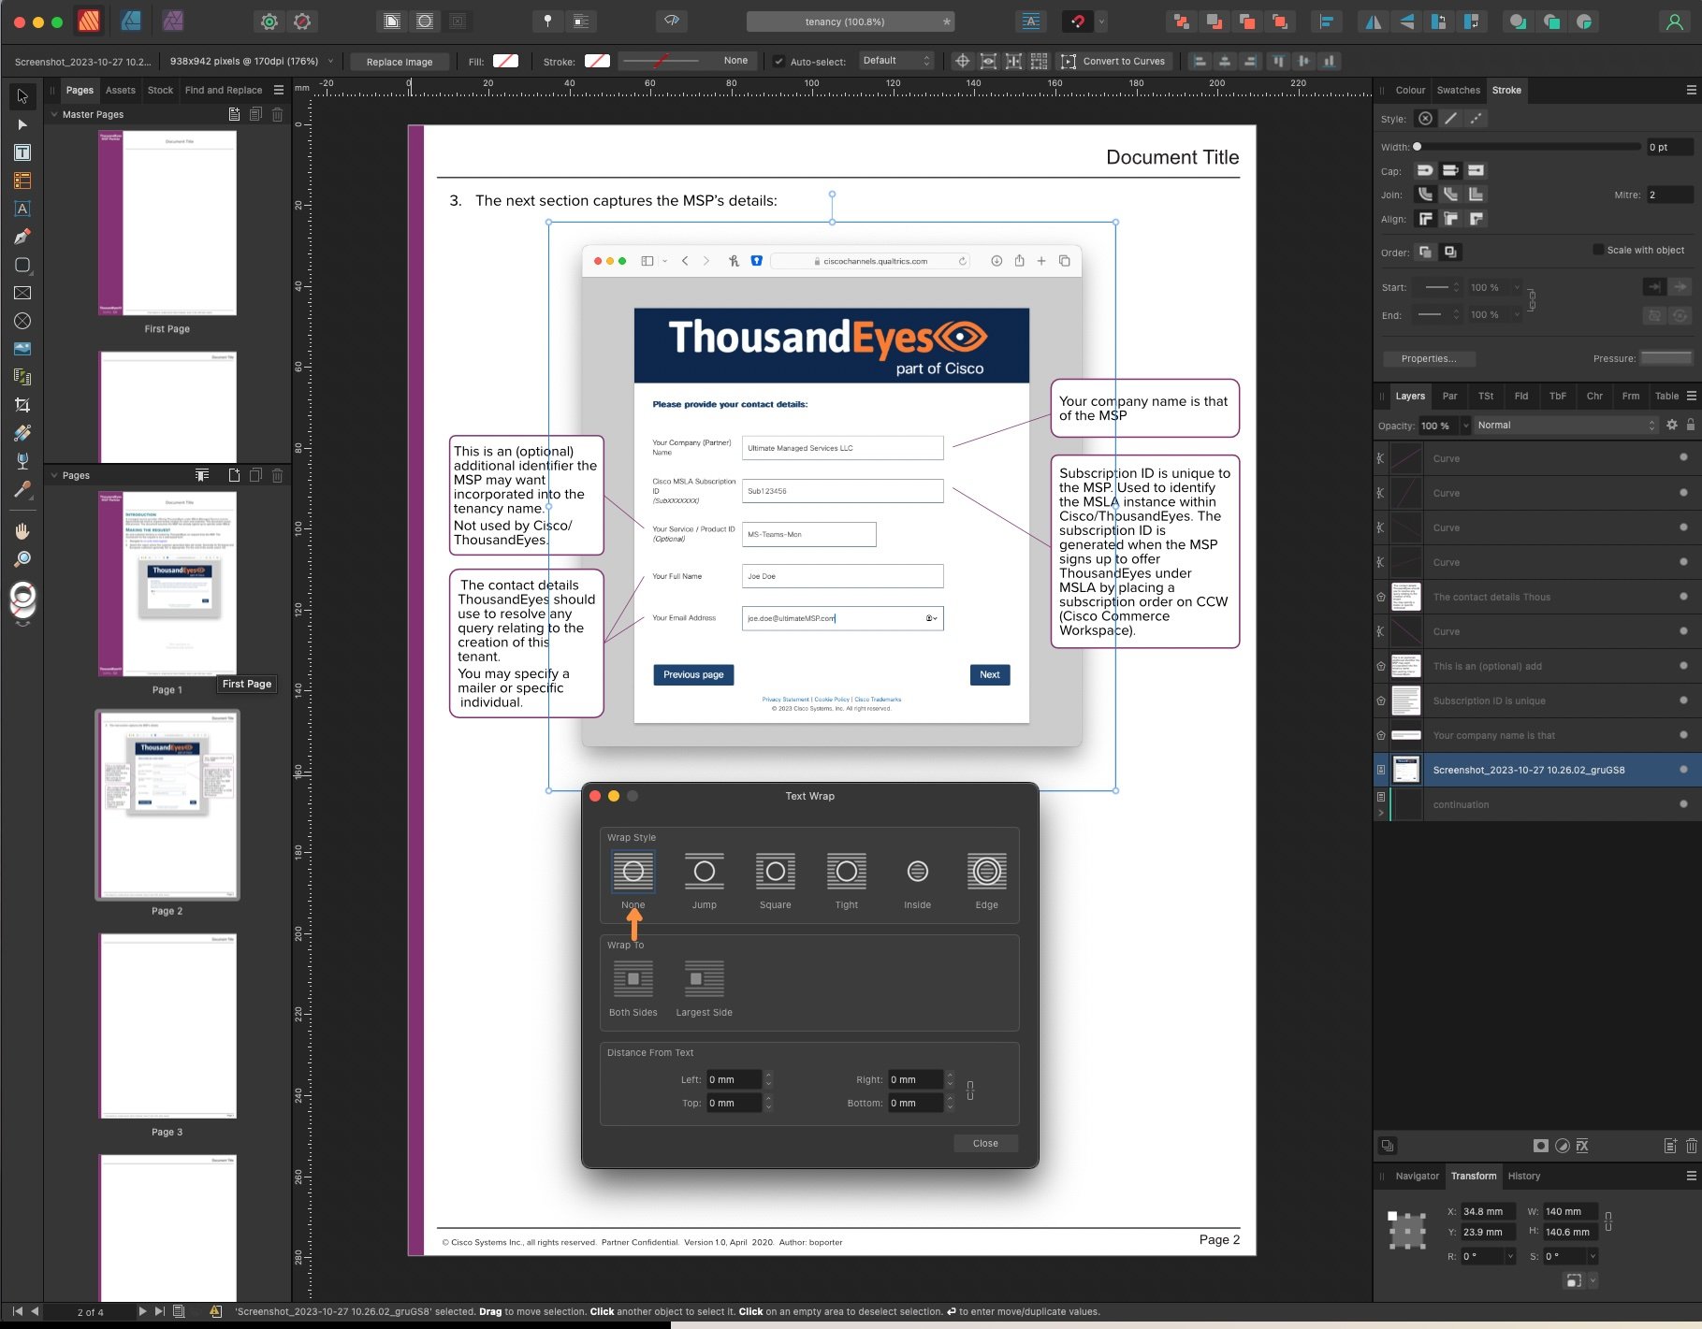Select the Rectangle shape tool
Image resolution: width=1702 pixels, height=1329 pixels.
(x=22, y=265)
